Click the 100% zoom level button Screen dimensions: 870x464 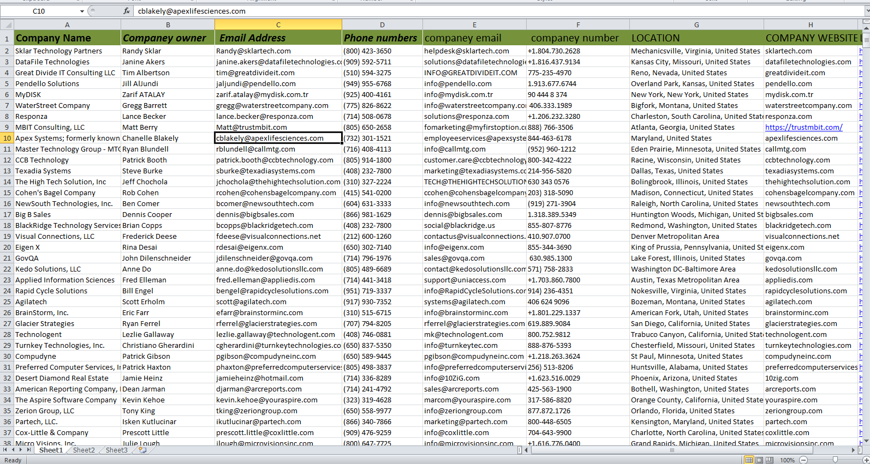[x=787, y=460]
